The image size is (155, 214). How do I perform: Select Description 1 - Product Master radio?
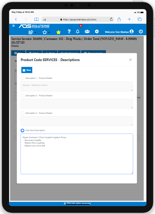coord(22,78)
